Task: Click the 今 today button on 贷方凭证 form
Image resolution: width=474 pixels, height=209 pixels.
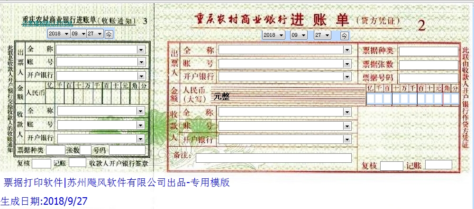Action: pos(344,35)
